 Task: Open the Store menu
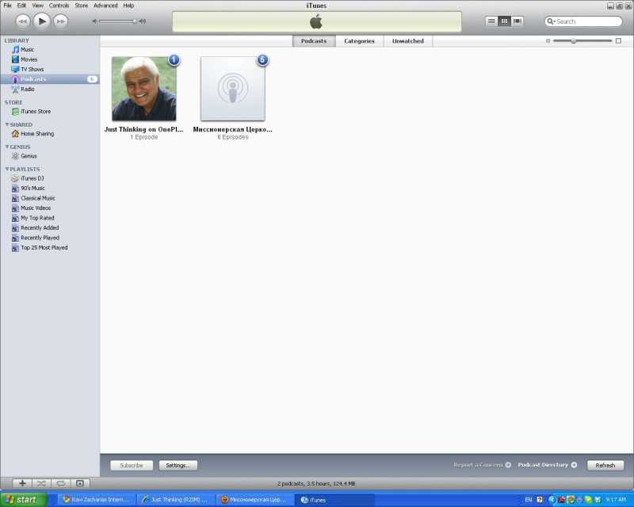pyautogui.click(x=81, y=6)
